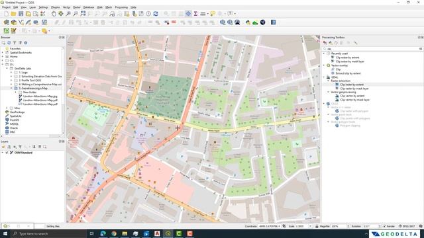The width and height of the screenshot is (424, 238).
Task: Select the GeoPackage item in Browser
Action: tap(17, 112)
